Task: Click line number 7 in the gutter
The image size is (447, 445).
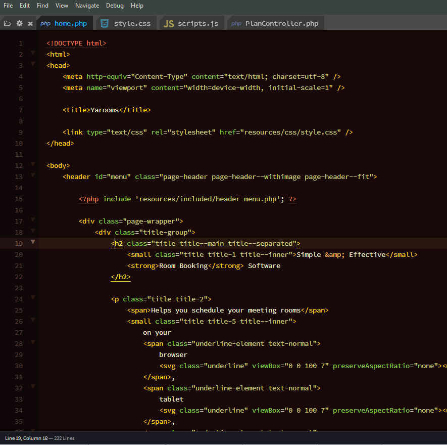Action: (x=20, y=110)
